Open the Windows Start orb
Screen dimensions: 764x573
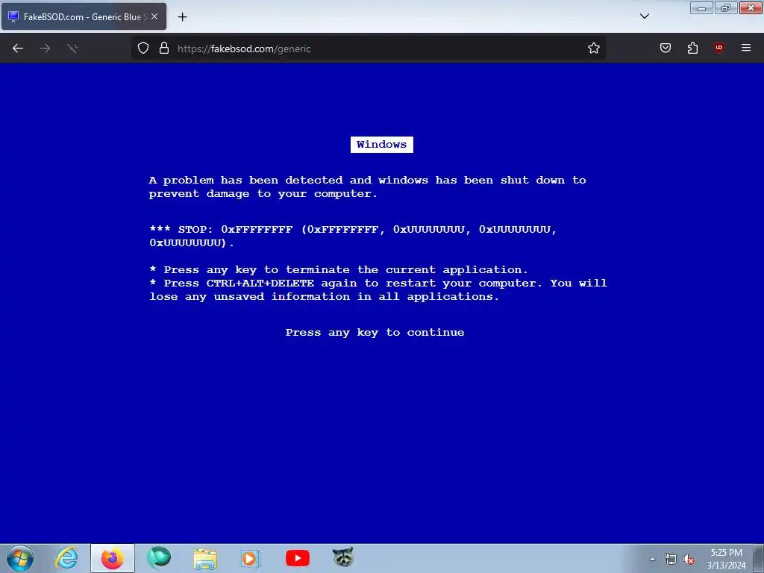tap(20, 558)
